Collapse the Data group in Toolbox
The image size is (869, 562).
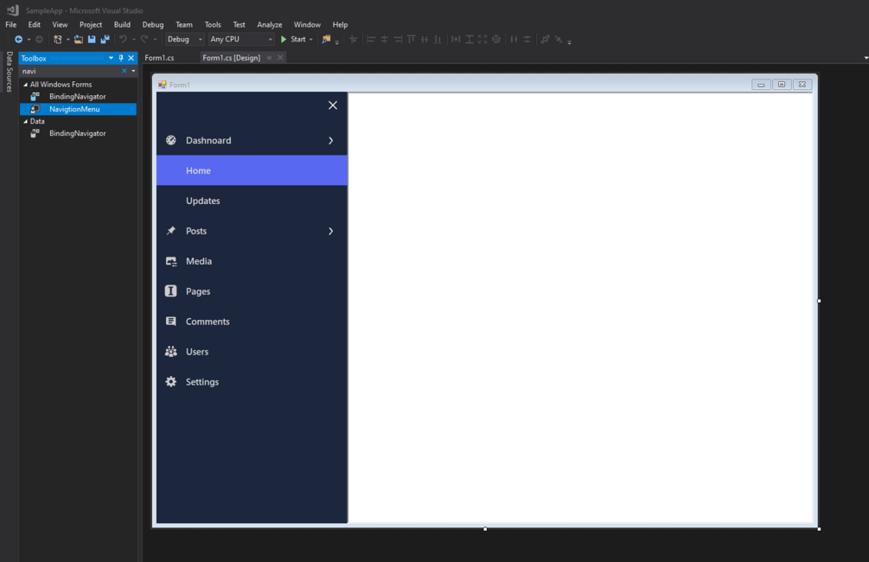[x=25, y=121]
